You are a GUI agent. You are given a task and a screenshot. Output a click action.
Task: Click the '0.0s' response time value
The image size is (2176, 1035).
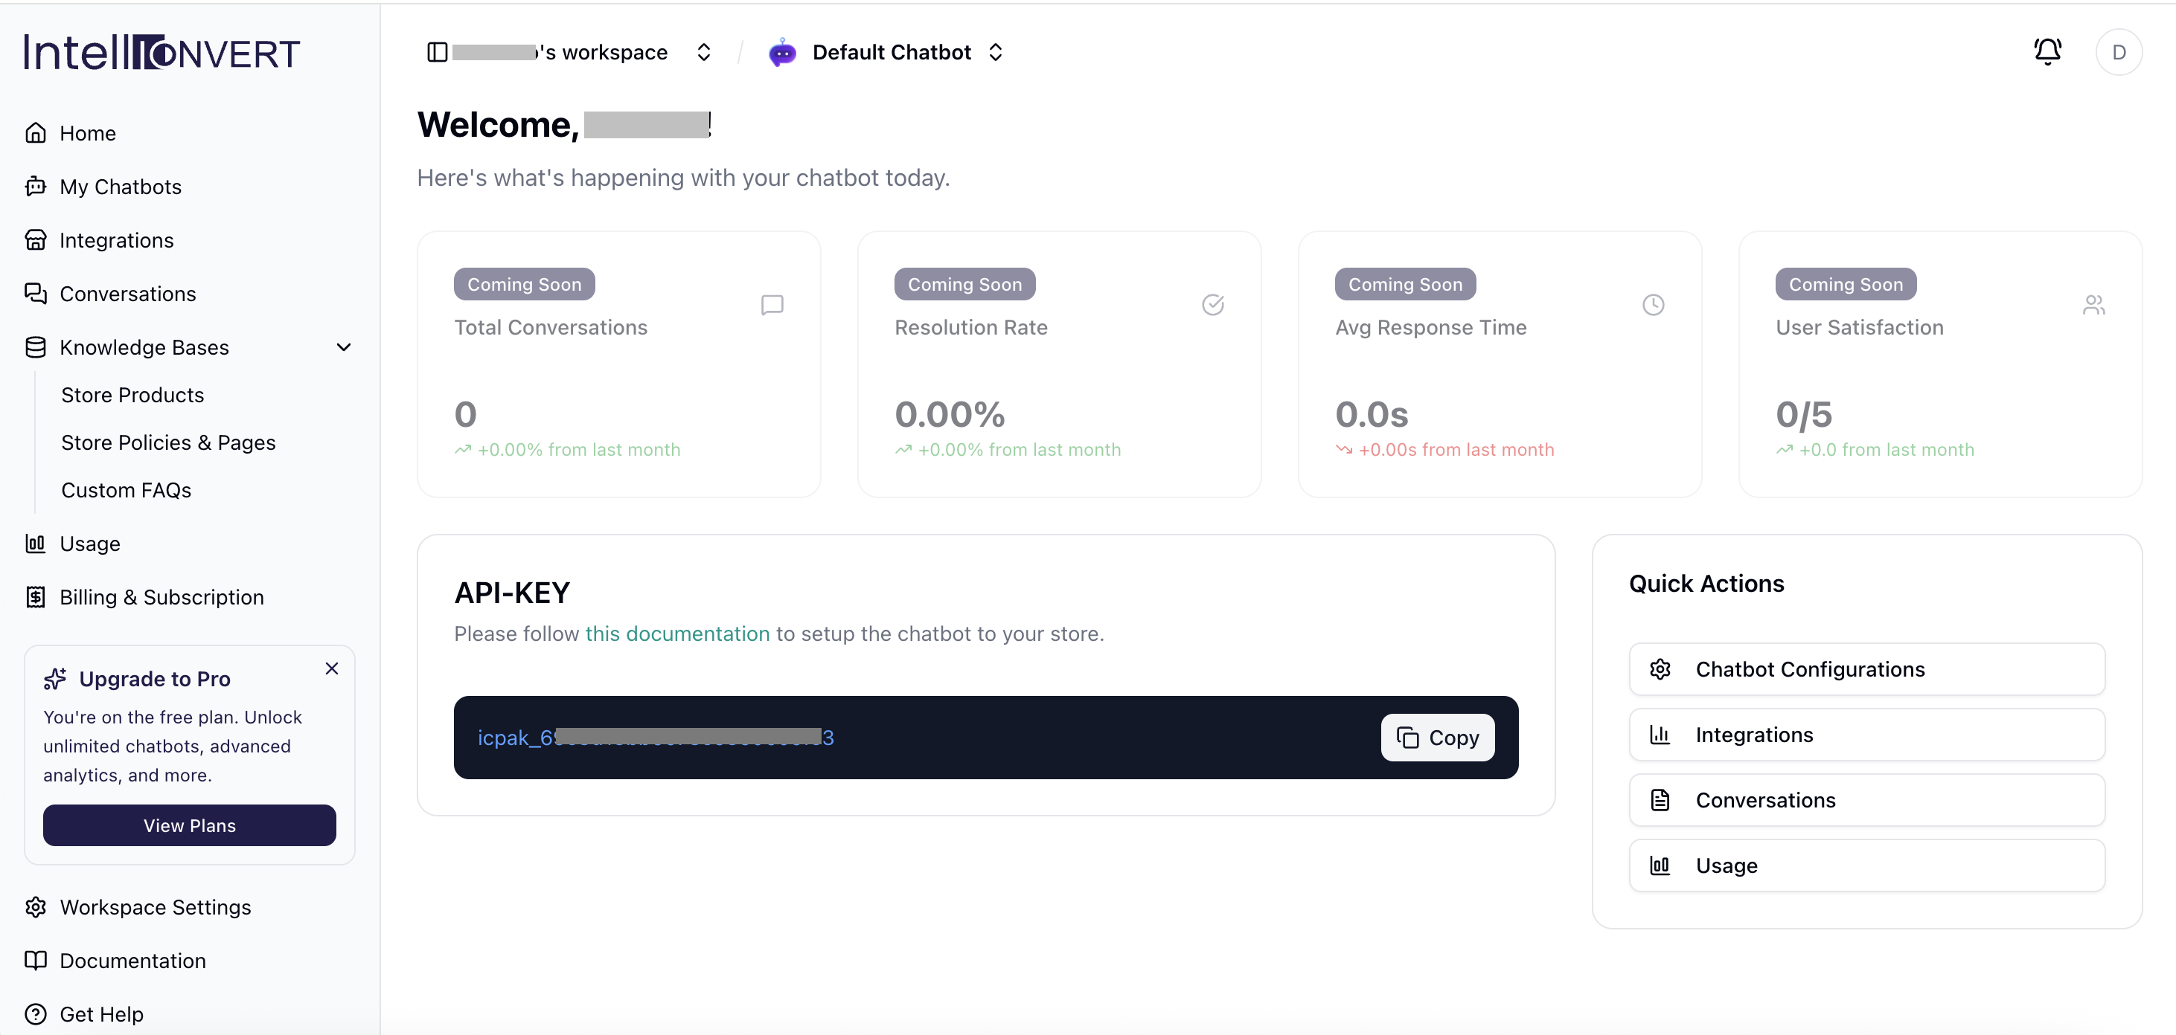tap(1372, 414)
